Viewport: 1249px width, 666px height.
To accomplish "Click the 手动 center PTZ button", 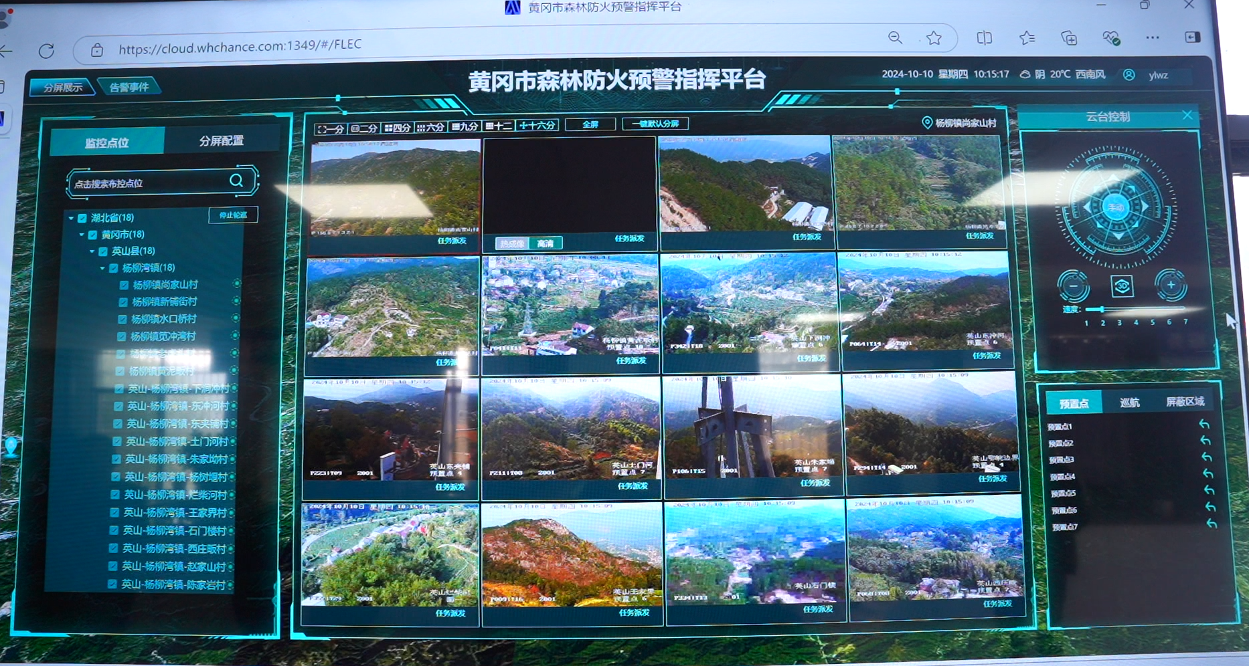I will pos(1116,208).
